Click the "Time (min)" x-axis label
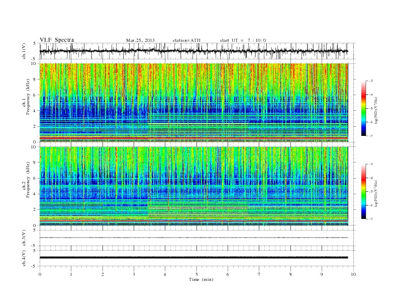Screen dimensions: 398x308 [201, 279]
